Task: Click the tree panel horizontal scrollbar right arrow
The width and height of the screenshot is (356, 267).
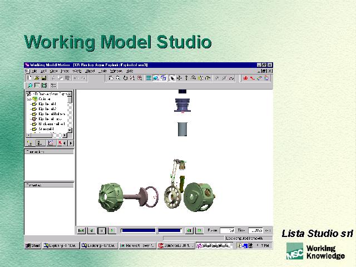Action: tap(65, 135)
